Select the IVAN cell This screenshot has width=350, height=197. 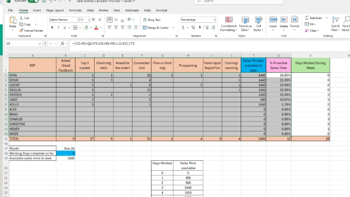[32, 76]
